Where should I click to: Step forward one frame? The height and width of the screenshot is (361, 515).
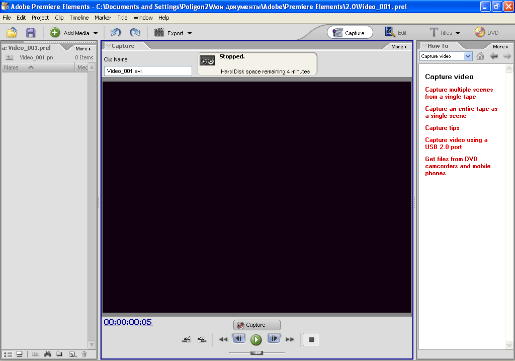coord(274,338)
